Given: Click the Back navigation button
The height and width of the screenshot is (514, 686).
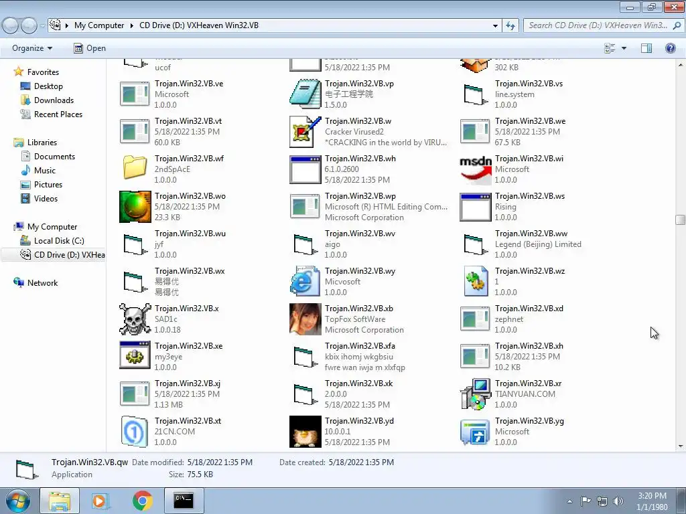Looking at the screenshot, I should (x=11, y=25).
